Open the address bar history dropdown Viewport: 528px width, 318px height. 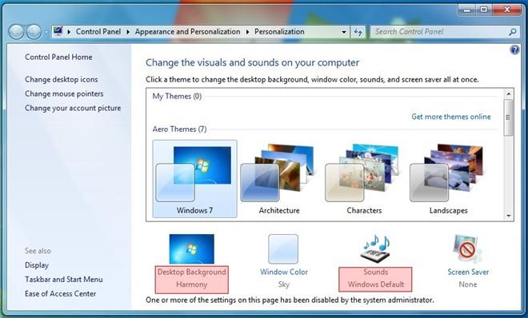click(344, 32)
